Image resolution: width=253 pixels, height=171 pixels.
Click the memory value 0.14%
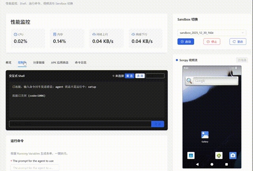pyautogui.click(x=59, y=42)
